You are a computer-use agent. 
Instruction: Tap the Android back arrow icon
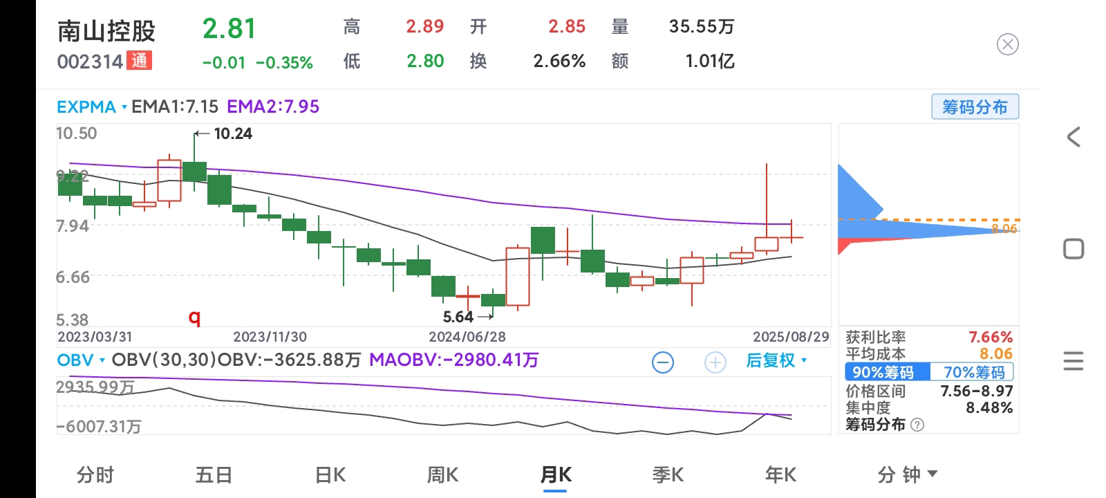[x=1074, y=137]
